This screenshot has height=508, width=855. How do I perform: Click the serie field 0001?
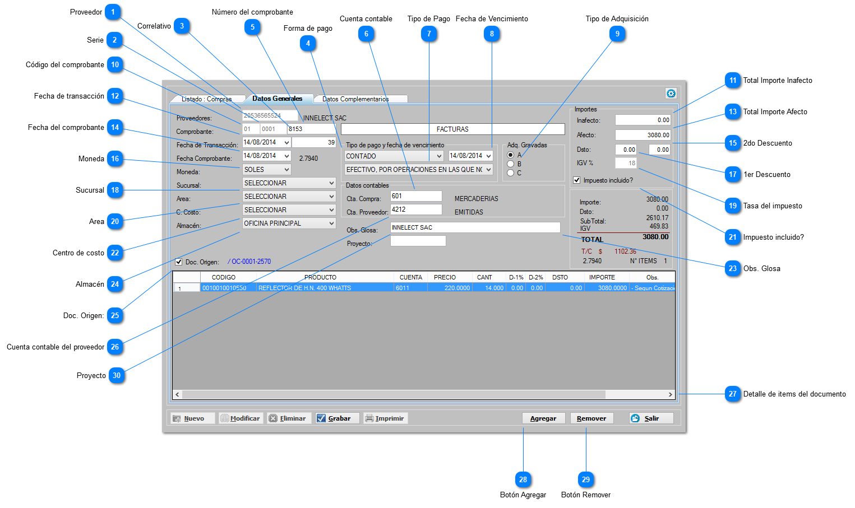coord(273,129)
